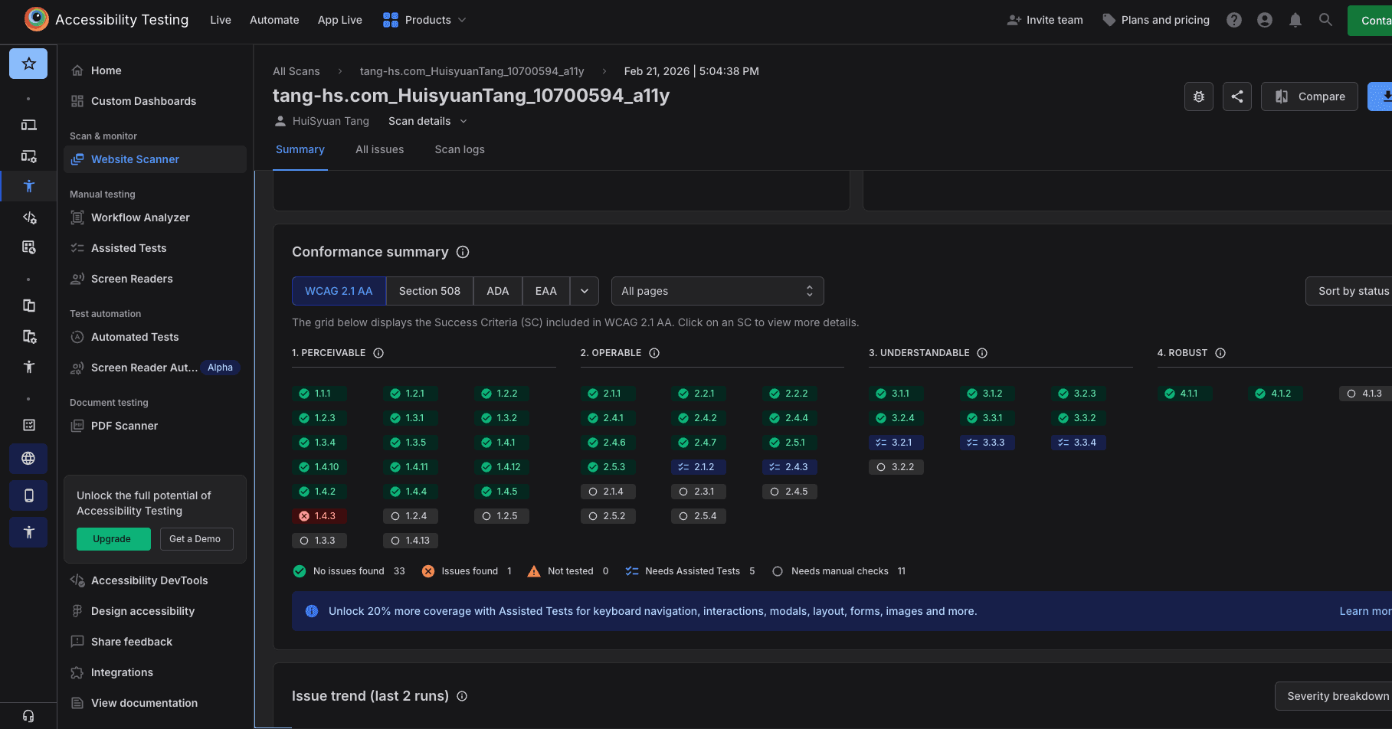The width and height of the screenshot is (1392, 729).
Task: Click the green Upgrade button
Action: 113,539
